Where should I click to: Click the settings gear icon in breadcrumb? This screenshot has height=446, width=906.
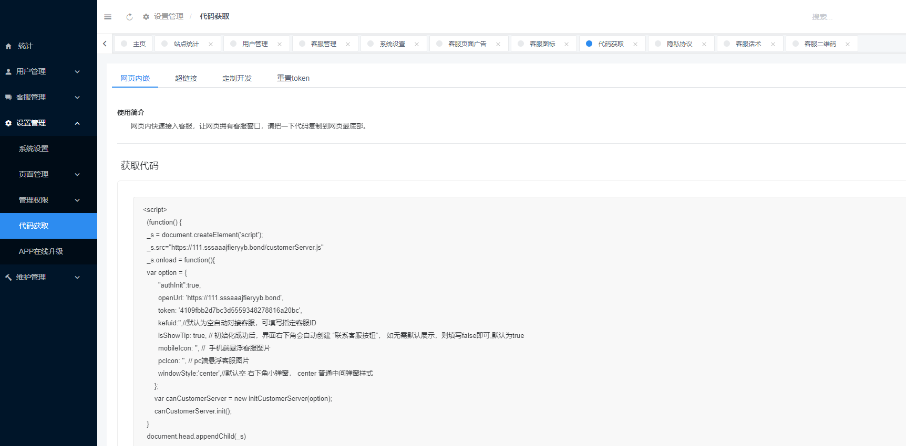[x=146, y=17]
